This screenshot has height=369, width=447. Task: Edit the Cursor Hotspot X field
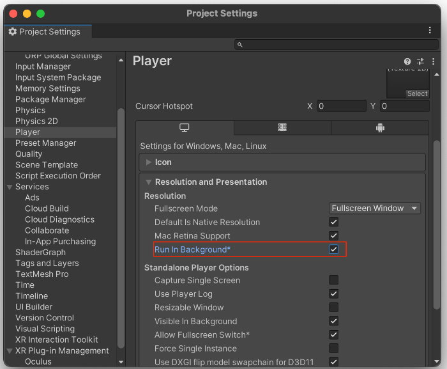coord(342,106)
